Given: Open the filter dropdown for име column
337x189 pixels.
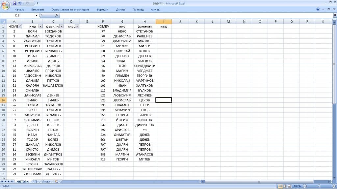Looking at the screenshot, I should [x=40, y=26].
